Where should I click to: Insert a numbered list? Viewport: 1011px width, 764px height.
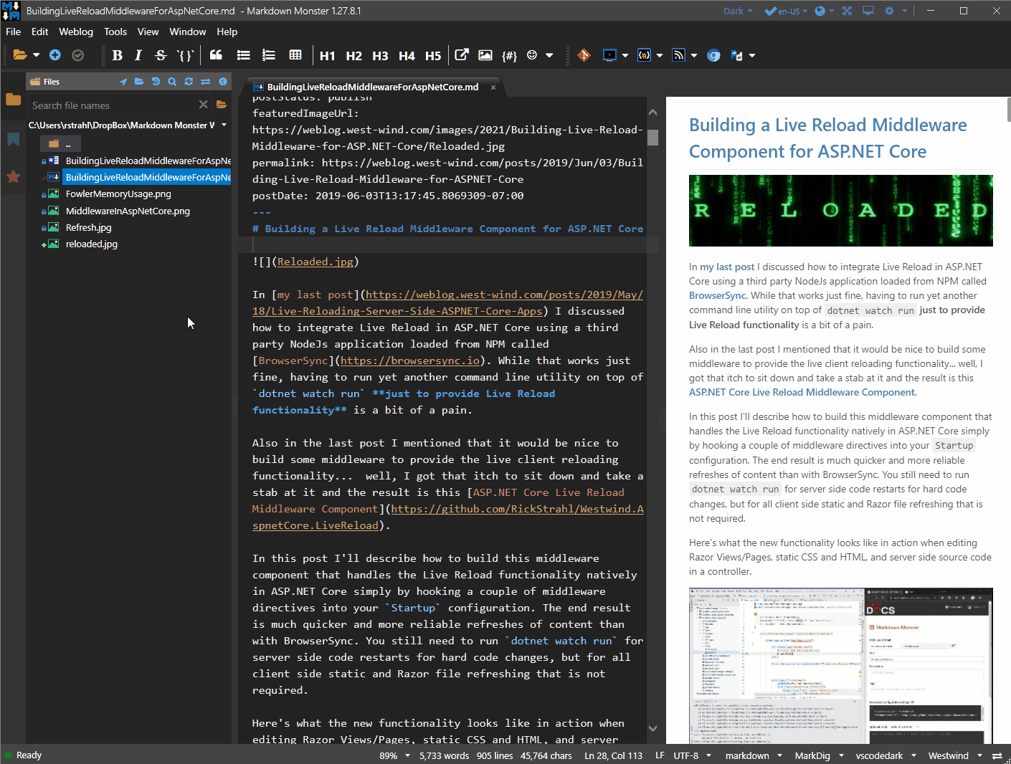(x=269, y=55)
